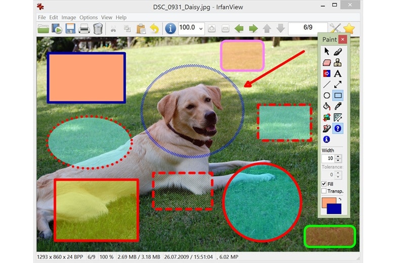Select the paintbrush tool

click(x=338, y=52)
